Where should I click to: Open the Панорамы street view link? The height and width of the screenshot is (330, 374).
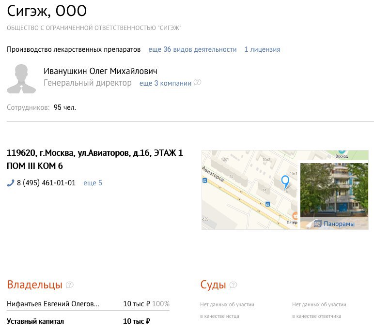click(x=339, y=224)
